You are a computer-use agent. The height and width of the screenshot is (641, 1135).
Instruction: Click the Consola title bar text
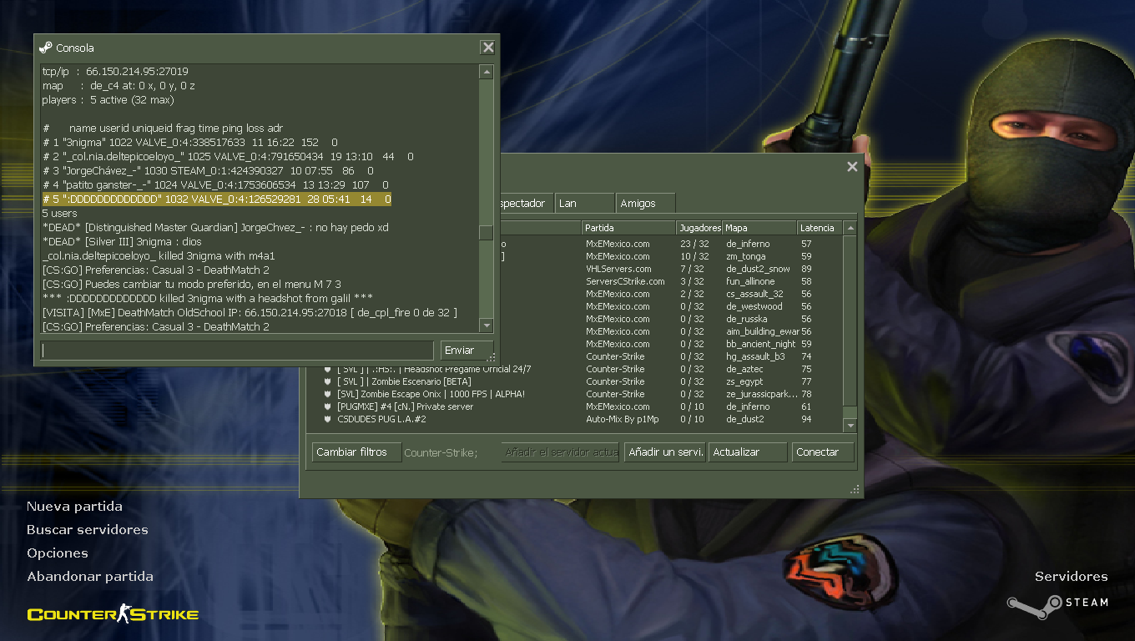point(75,48)
